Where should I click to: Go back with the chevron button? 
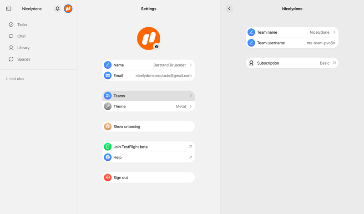point(229,9)
